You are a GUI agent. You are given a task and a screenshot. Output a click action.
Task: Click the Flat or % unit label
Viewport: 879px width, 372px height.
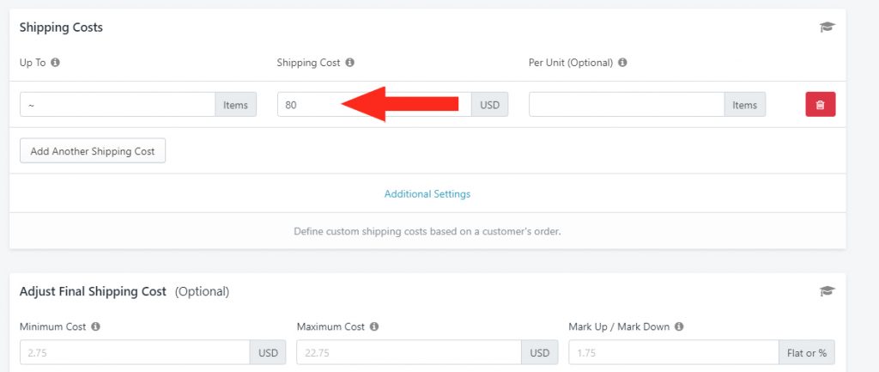[807, 352]
